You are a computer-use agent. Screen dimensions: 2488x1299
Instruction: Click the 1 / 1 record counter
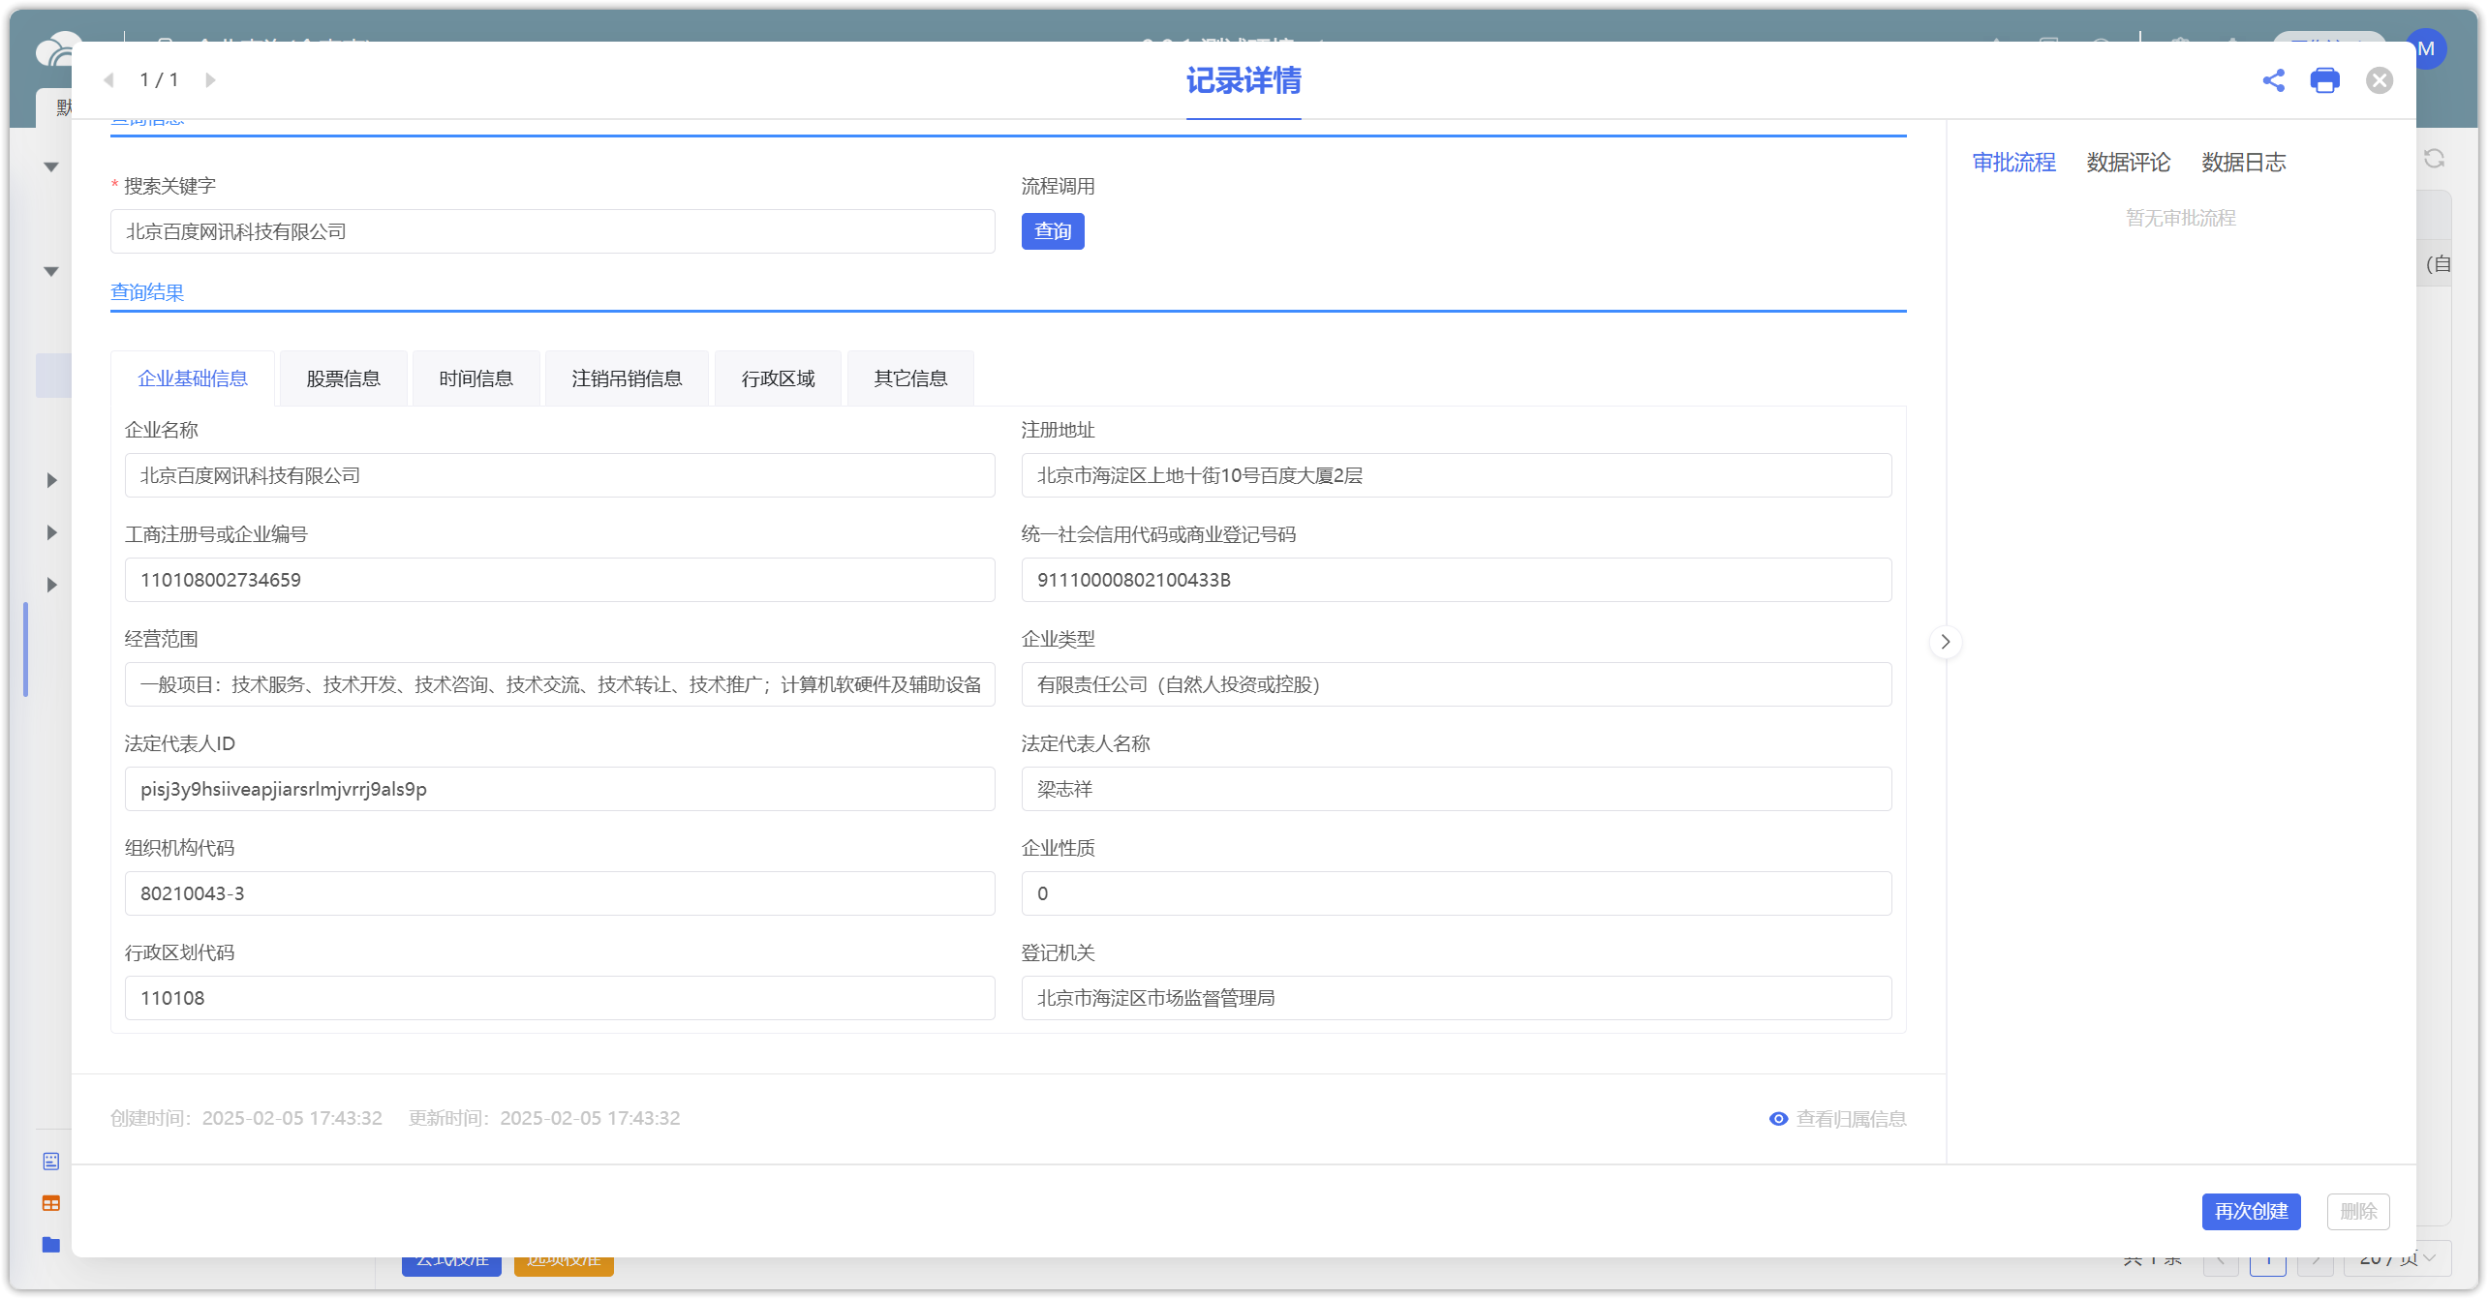[x=159, y=80]
